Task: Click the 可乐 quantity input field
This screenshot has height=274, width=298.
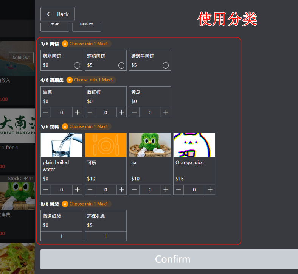Action: 106,190
